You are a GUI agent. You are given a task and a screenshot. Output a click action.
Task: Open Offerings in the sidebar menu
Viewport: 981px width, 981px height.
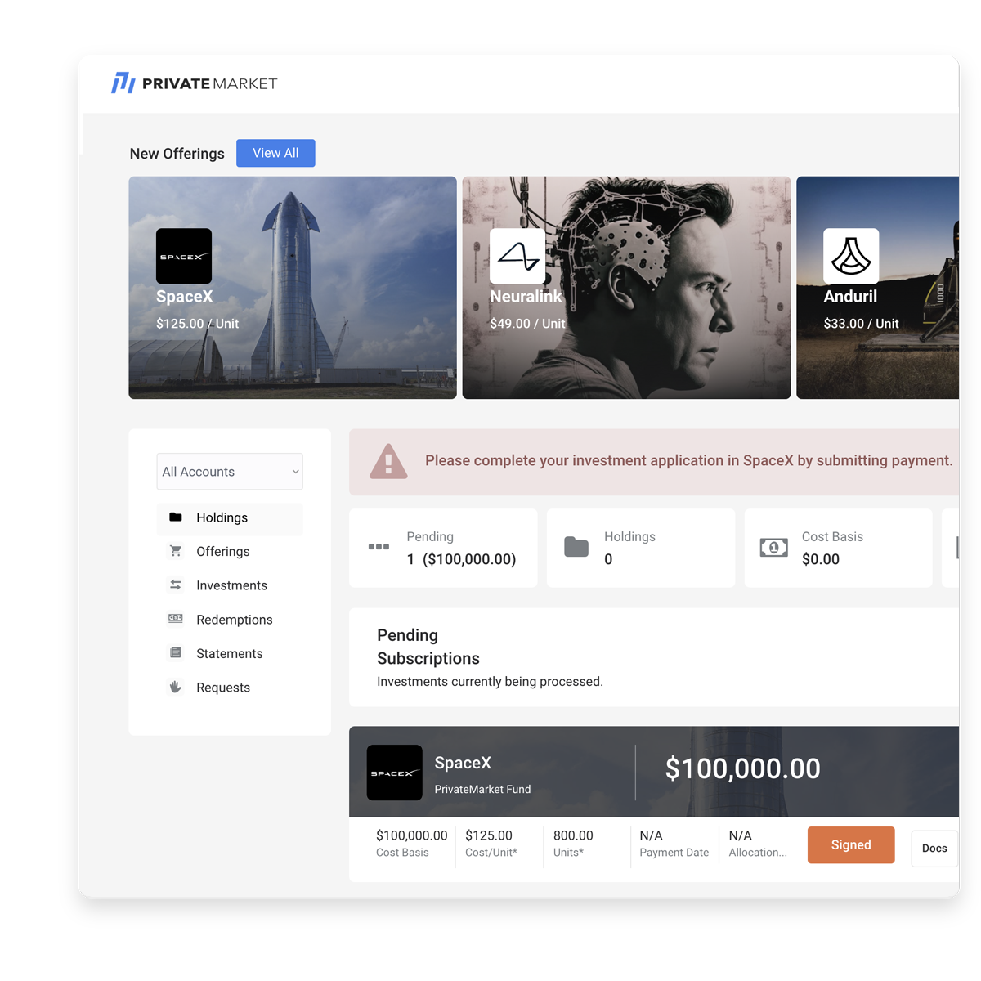230,552
